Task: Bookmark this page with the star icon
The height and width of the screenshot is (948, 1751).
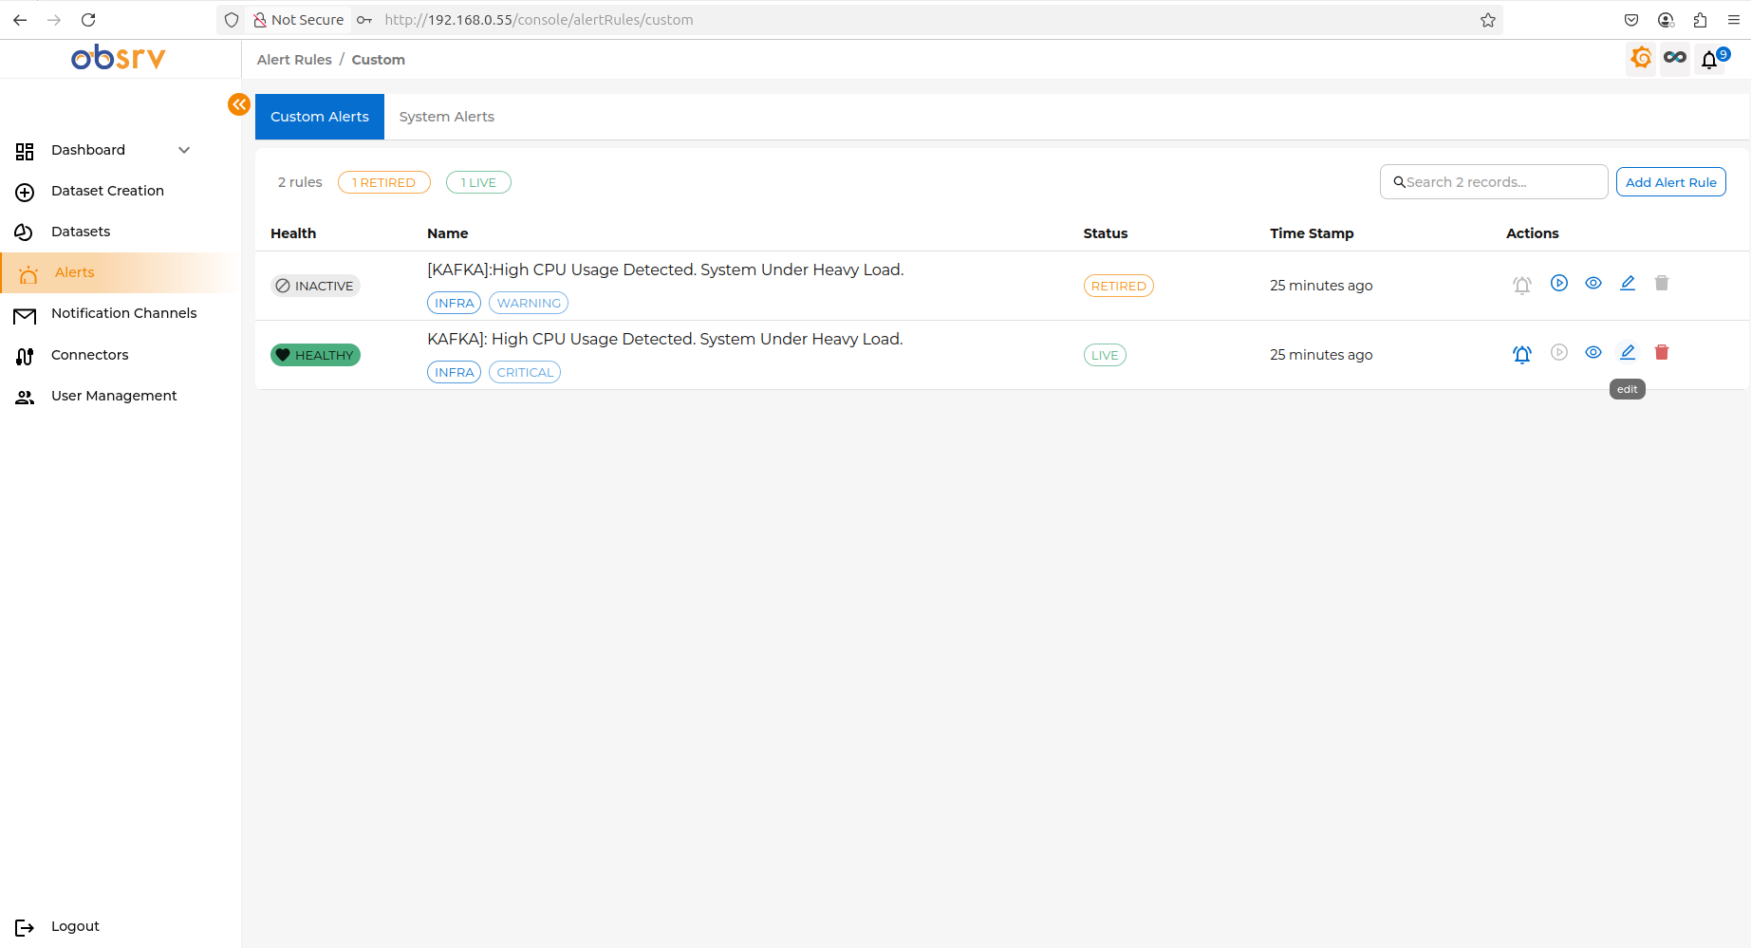Action: tap(1488, 20)
